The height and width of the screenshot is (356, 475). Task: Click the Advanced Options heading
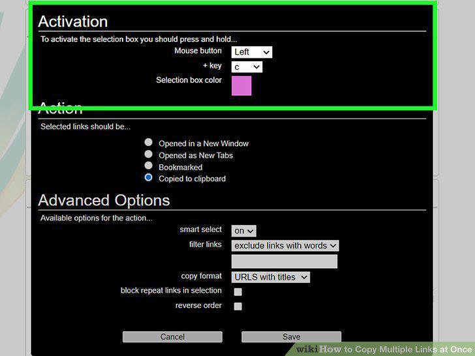(x=104, y=200)
